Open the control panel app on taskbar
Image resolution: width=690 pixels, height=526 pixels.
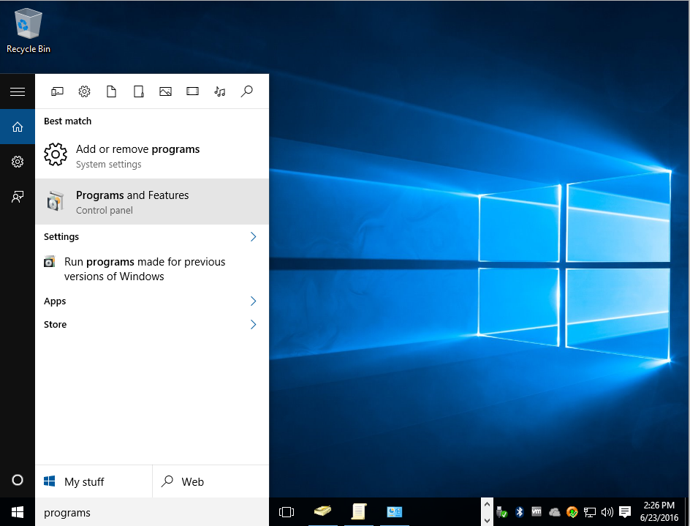point(394,512)
